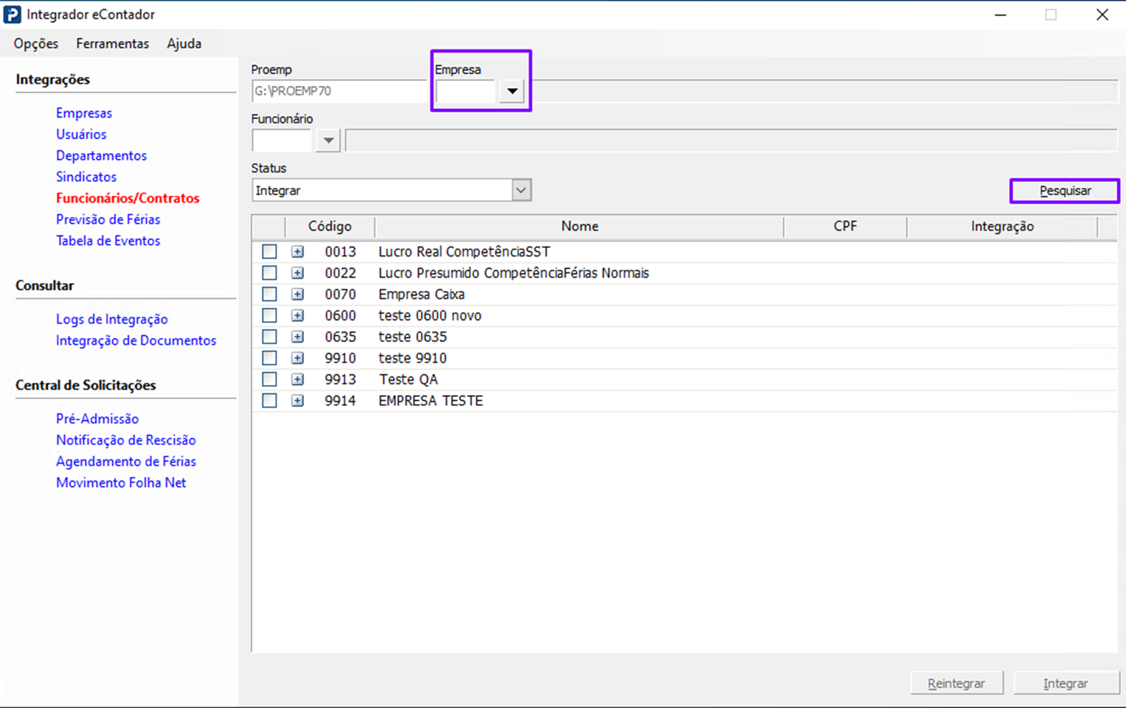Click the Empresa code input field
1126x708 pixels.
pyautogui.click(x=465, y=91)
